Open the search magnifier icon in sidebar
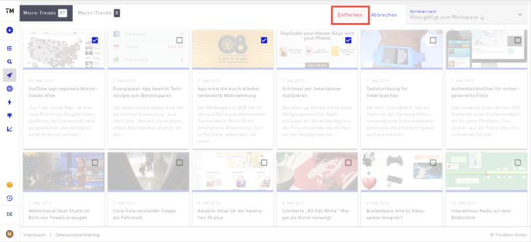 coord(9,62)
